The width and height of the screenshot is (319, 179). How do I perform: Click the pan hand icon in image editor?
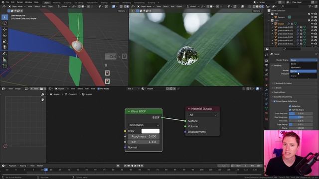point(42,99)
